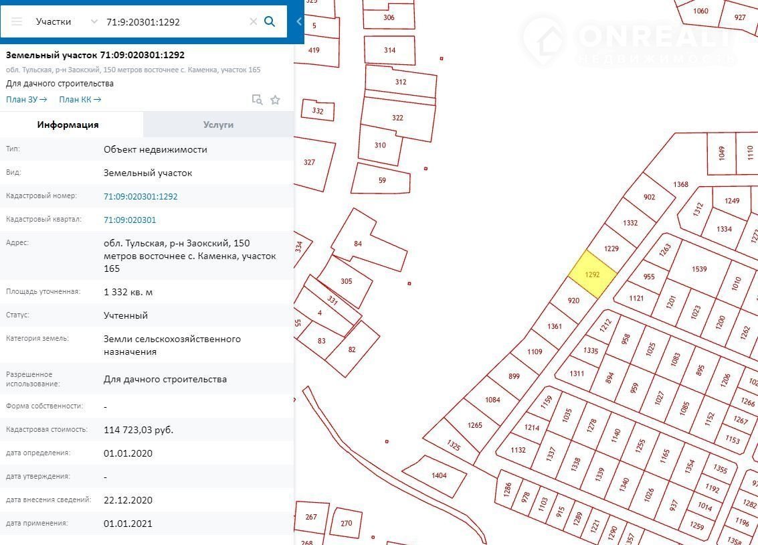
Task: Select the Информация tab
Action: pyautogui.click(x=68, y=125)
